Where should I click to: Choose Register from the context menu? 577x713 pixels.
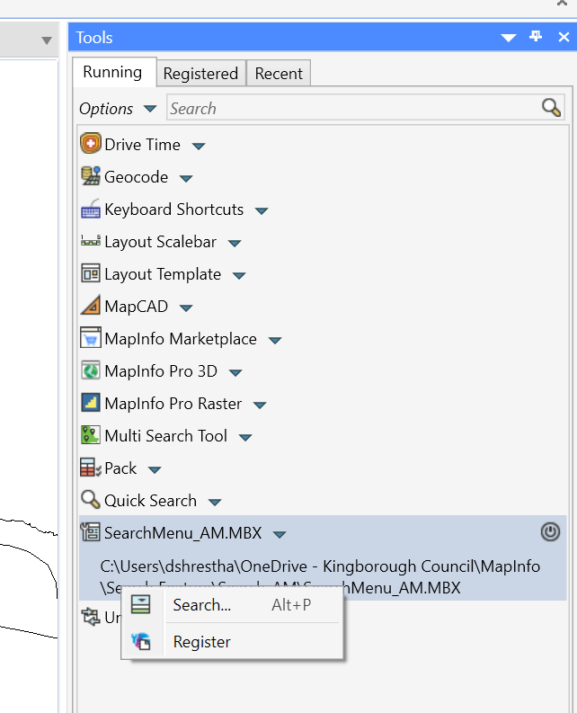[x=232, y=642]
